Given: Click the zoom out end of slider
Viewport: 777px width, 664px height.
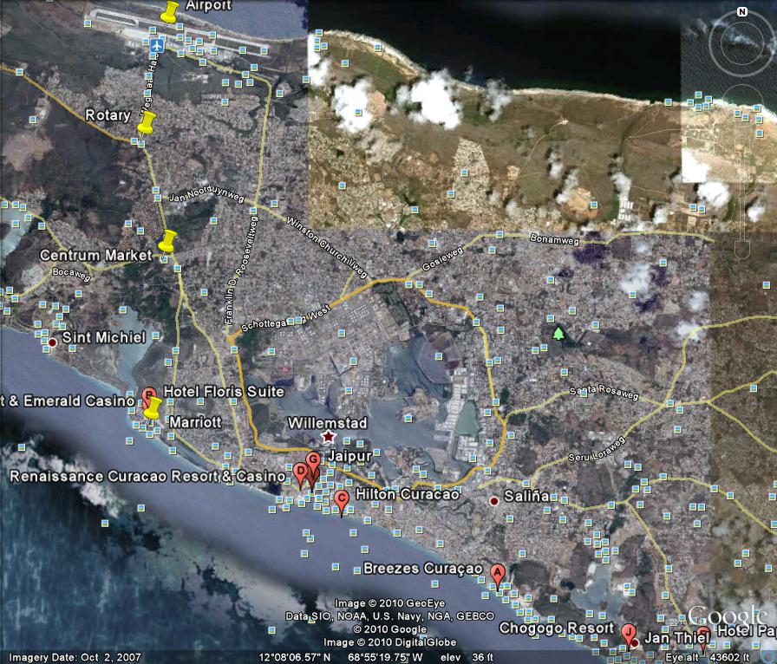Looking at the screenshot, I should [741, 250].
